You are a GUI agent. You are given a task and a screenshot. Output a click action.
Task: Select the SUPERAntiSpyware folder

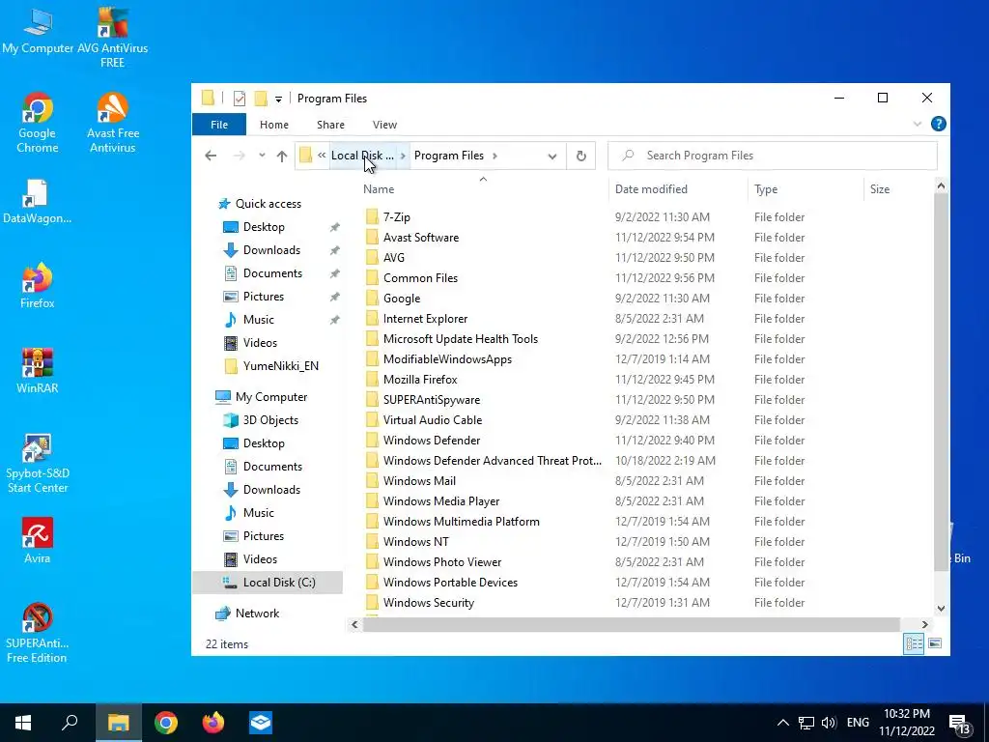432,400
